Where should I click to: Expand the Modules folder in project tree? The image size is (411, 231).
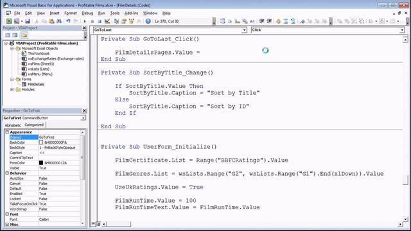[12, 90]
